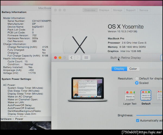This screenshot has width=163, height=135.
Task: Click Full Charge Capacity value 6198
Action: click(45, 56)
